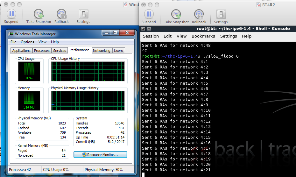
Task: Suspend the BT4R2 virtual machine
Action: click(x=149, y=17)
